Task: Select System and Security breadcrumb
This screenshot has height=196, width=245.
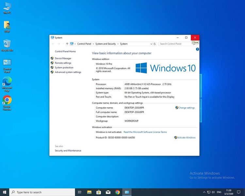Action: pos(106,44)
